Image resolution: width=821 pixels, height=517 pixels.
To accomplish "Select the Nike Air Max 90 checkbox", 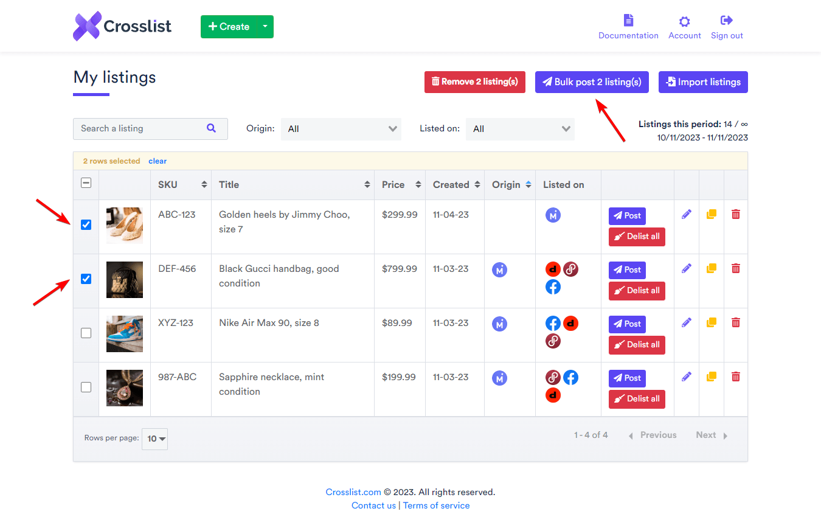I will (86, 333).
